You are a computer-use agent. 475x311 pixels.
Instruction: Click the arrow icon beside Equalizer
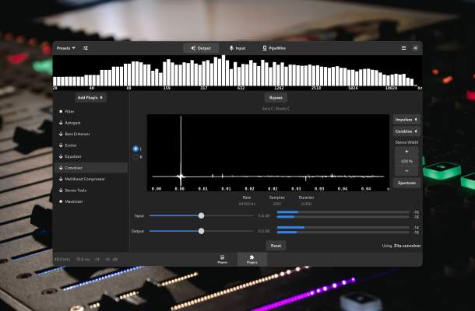coord(61,156)
